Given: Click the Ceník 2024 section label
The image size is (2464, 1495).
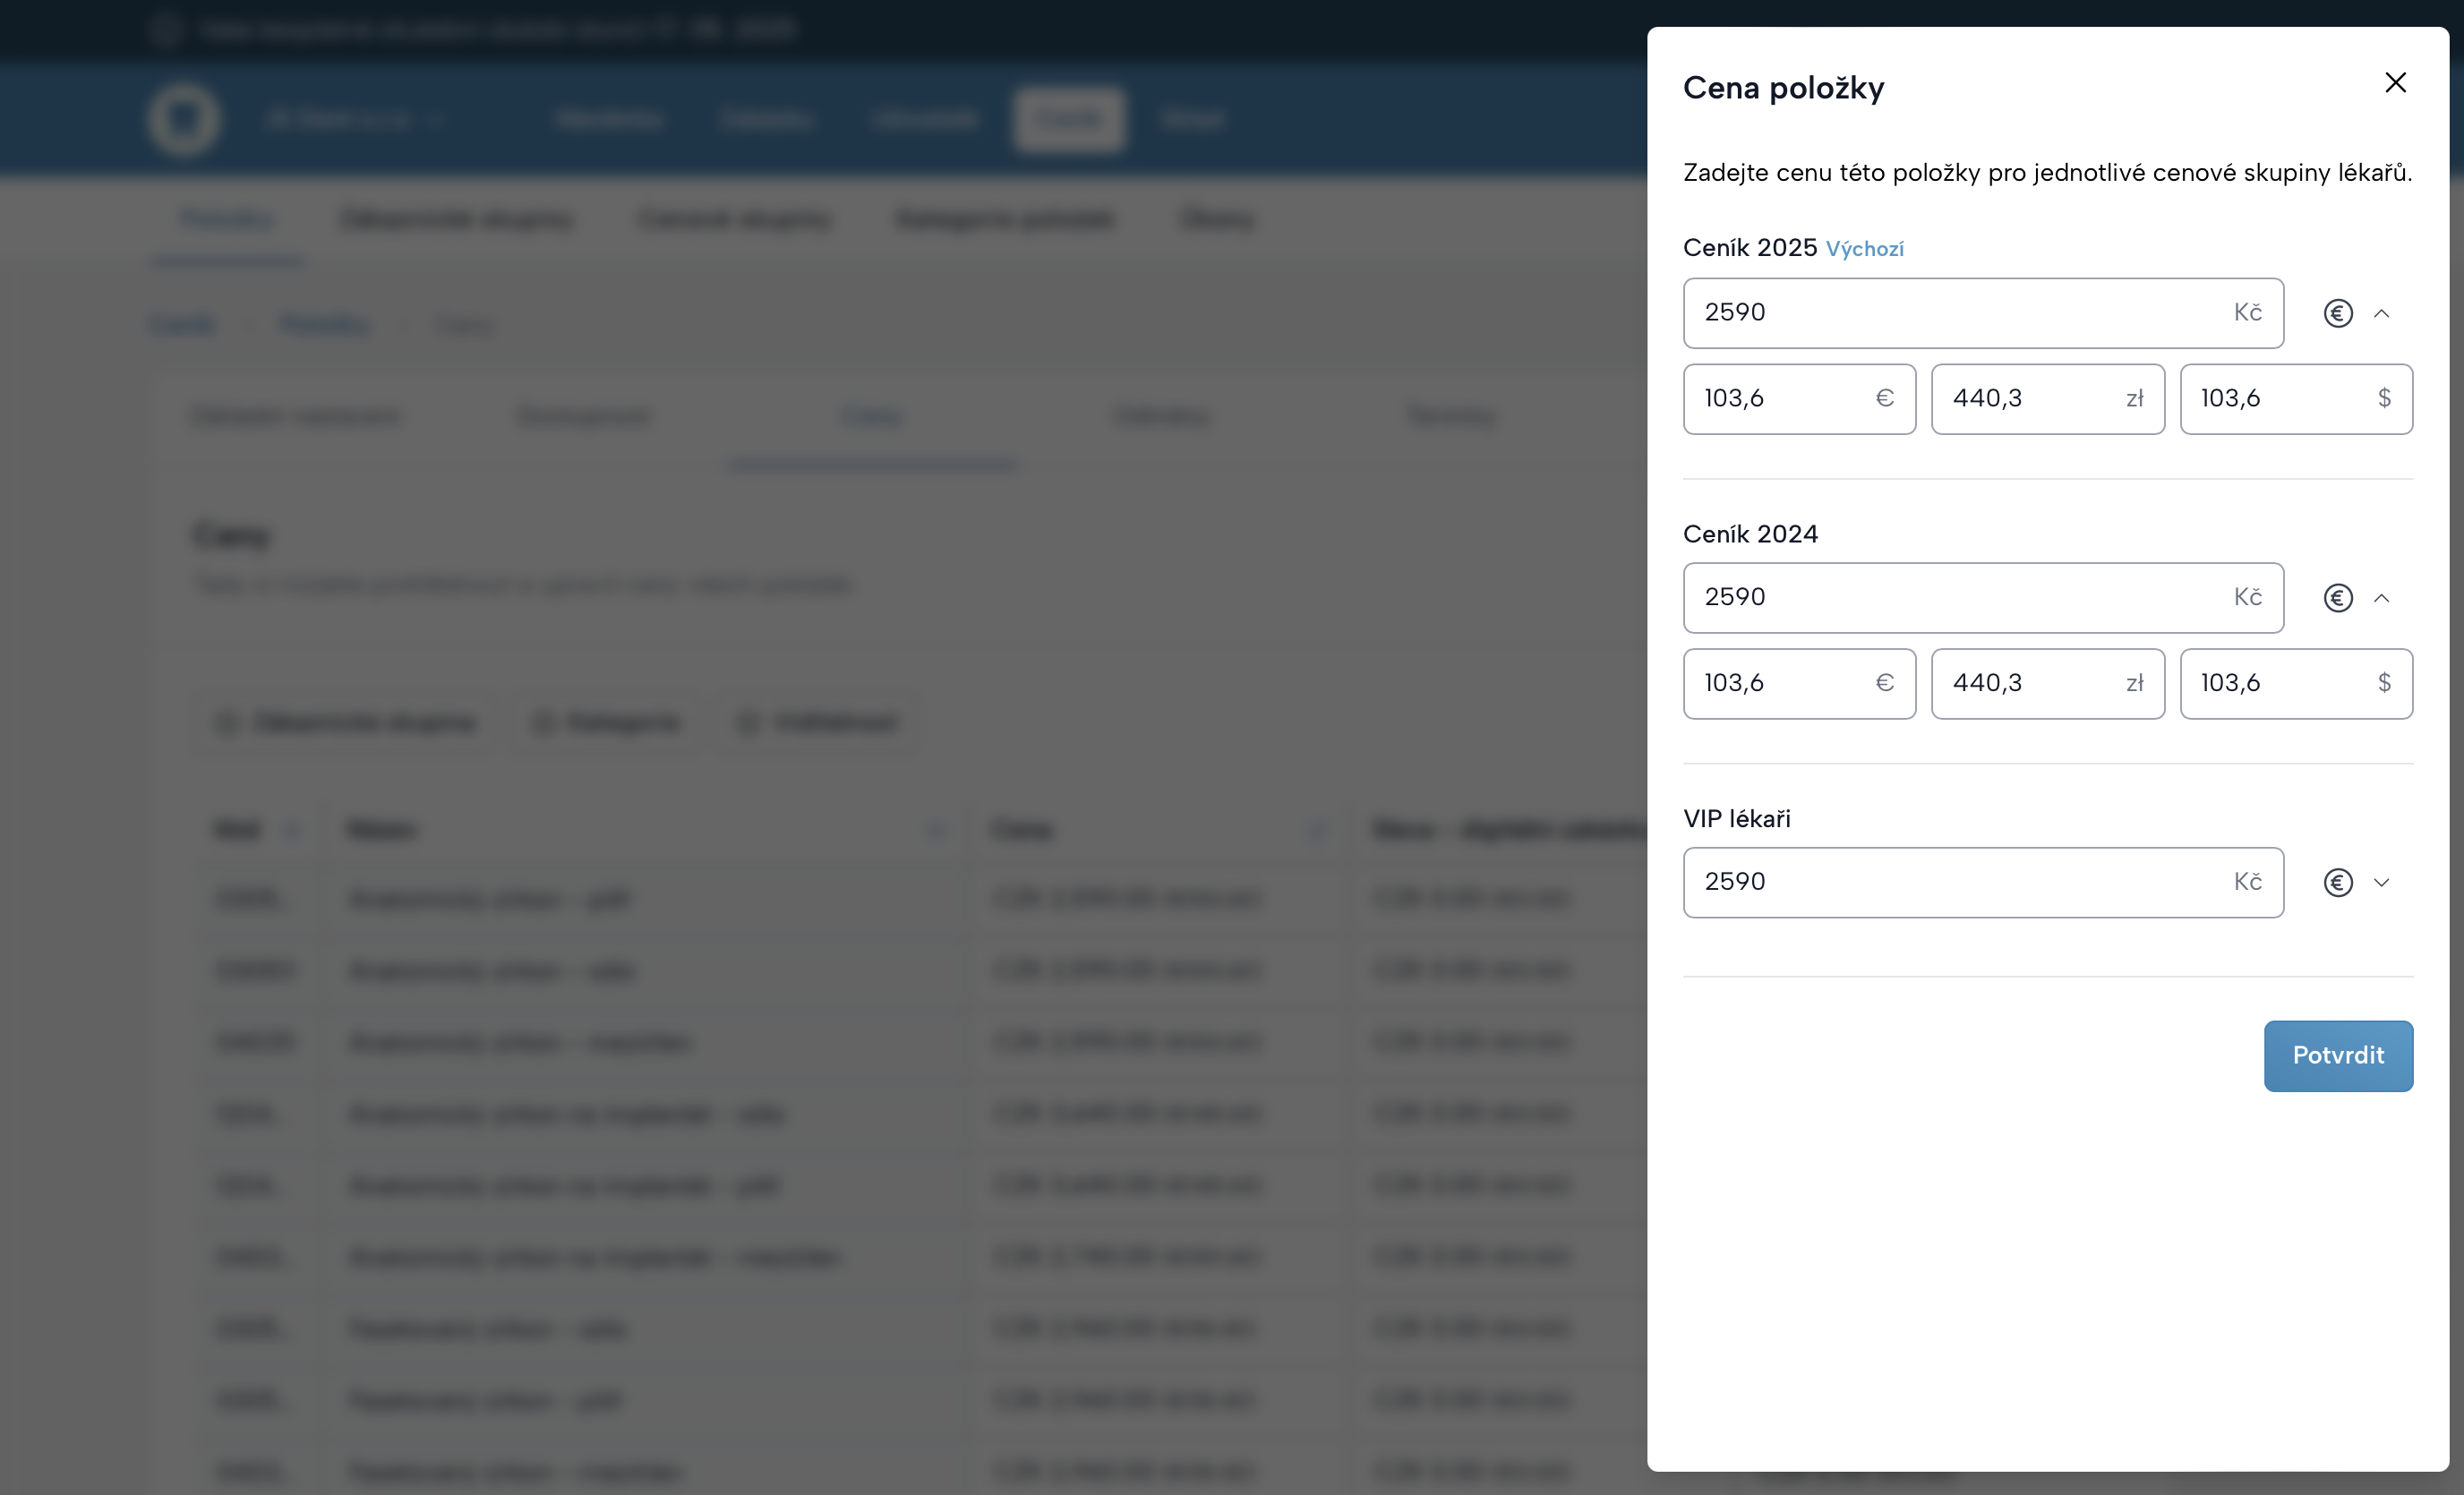Looking at the screenshot, I should tap(1750, 534).
